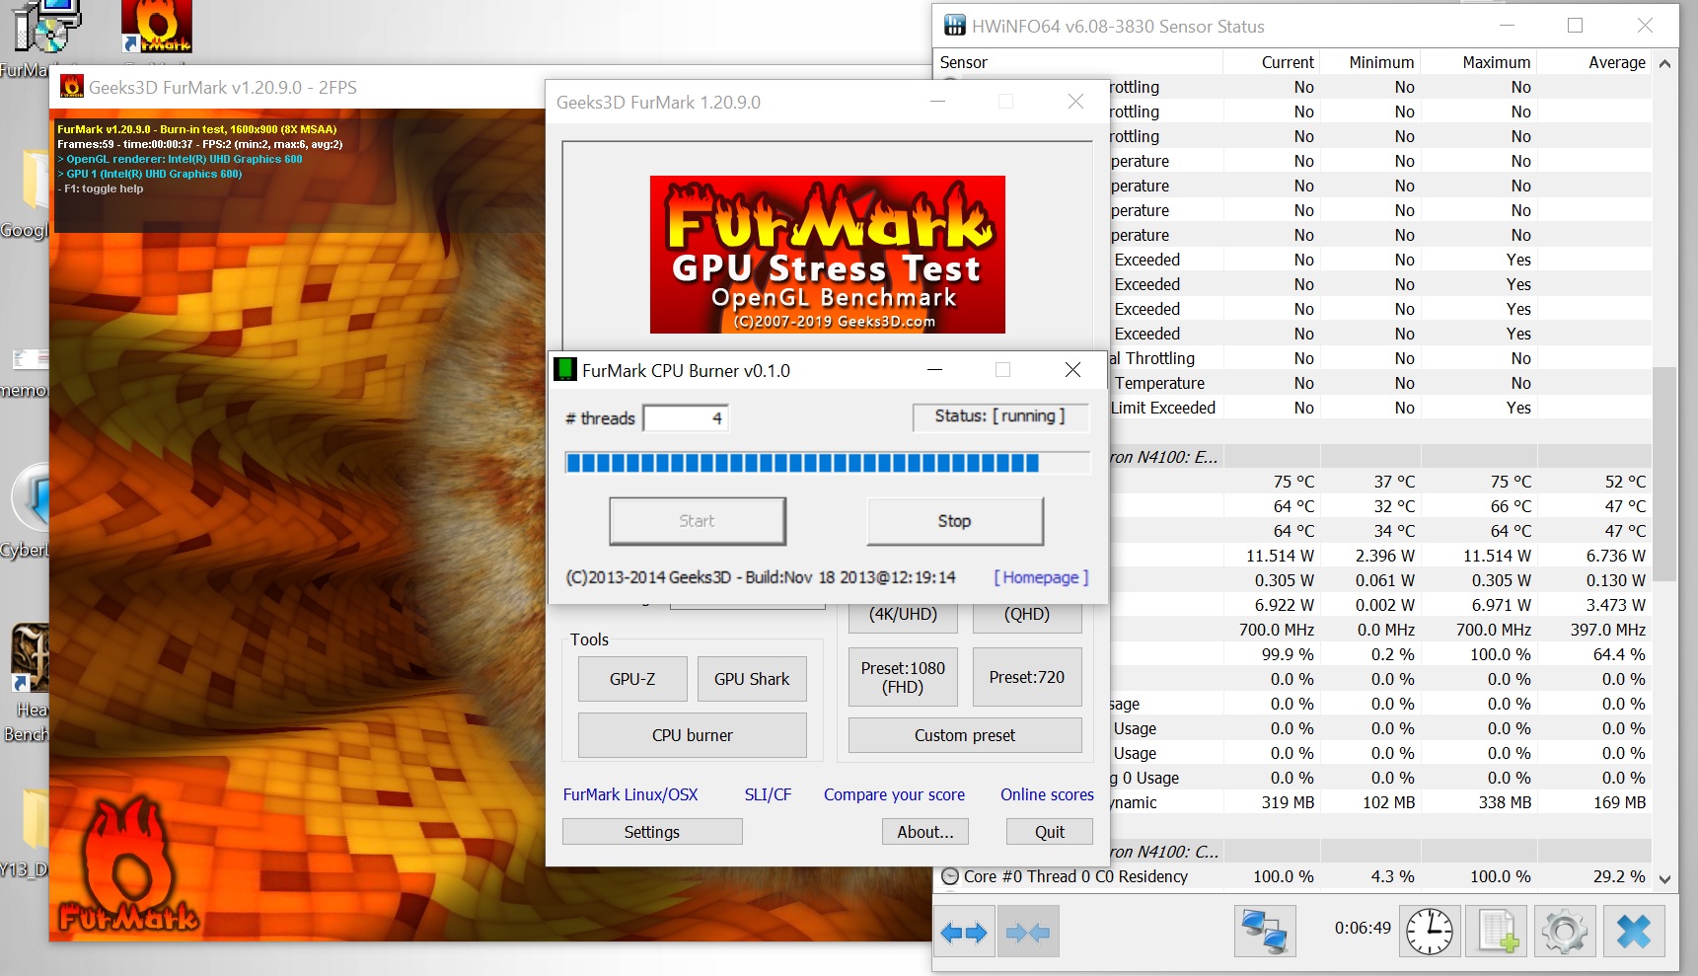
Task: Click the 0:06:49 elapsed time readout
Action: point(1363,928)
